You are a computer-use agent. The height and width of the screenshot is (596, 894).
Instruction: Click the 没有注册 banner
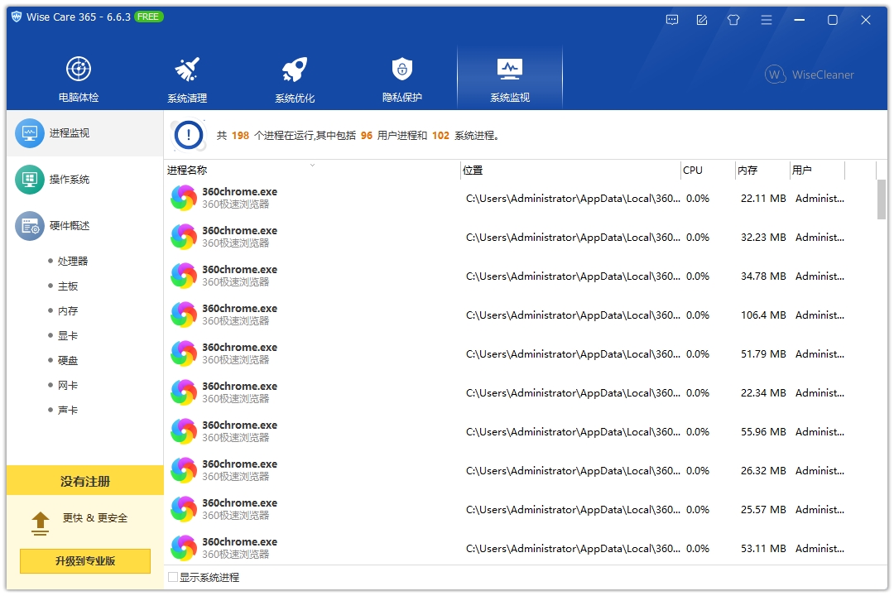(x=85, y=481)
